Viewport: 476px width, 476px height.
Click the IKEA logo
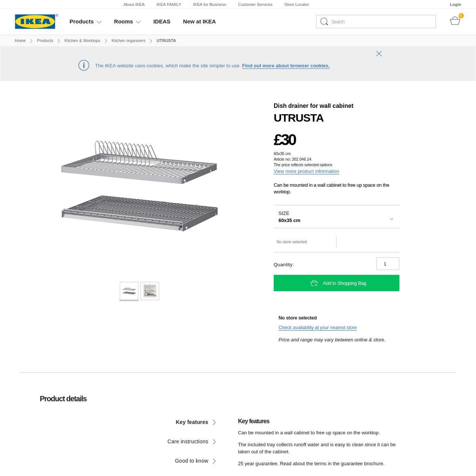click(35, 22)
